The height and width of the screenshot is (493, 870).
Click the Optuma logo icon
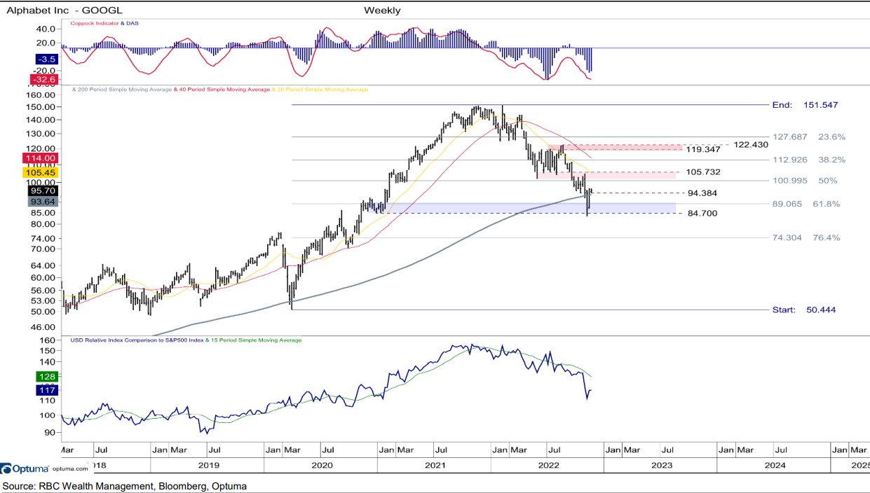click(x=5, y=468)
